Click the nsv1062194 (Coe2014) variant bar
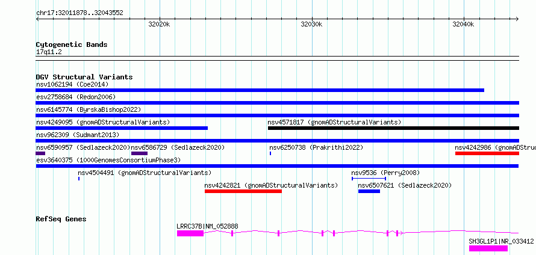This screenshot has width=536, height=255. [260, 90]
